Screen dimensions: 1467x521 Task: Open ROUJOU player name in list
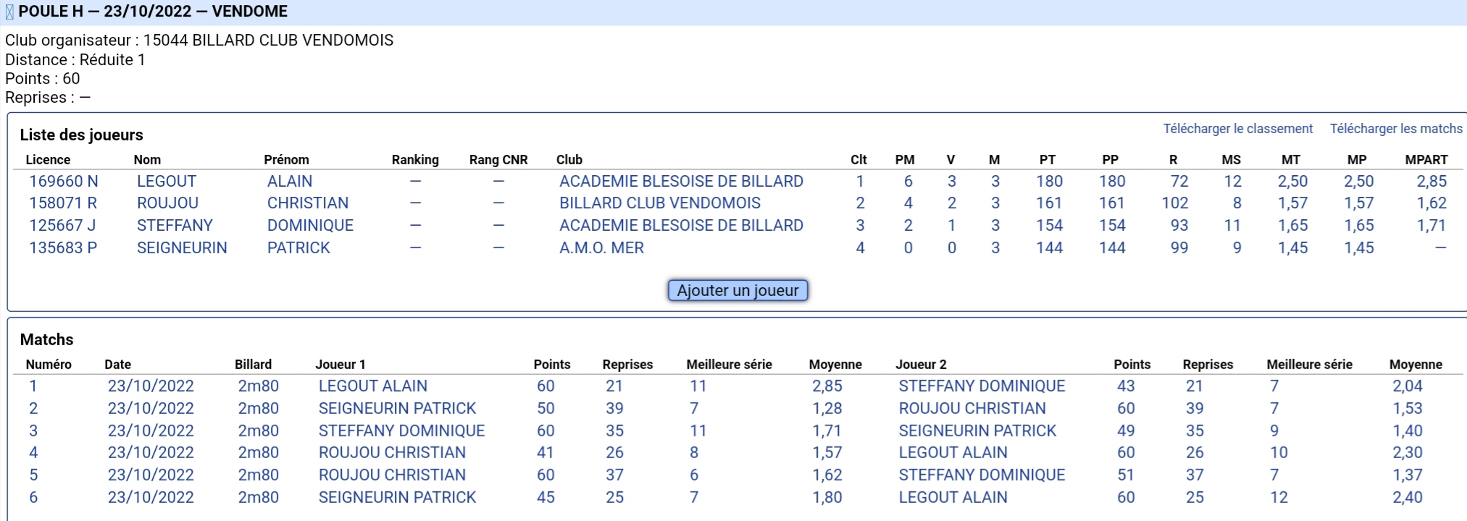click(167, 203)
